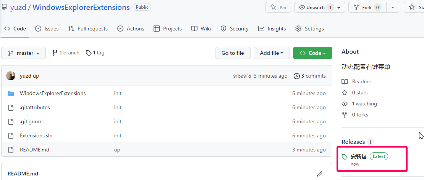The image size is (424, 180).
Task: Expand the Fork options dropdown arrow
Action: click(x=393, y=7)
